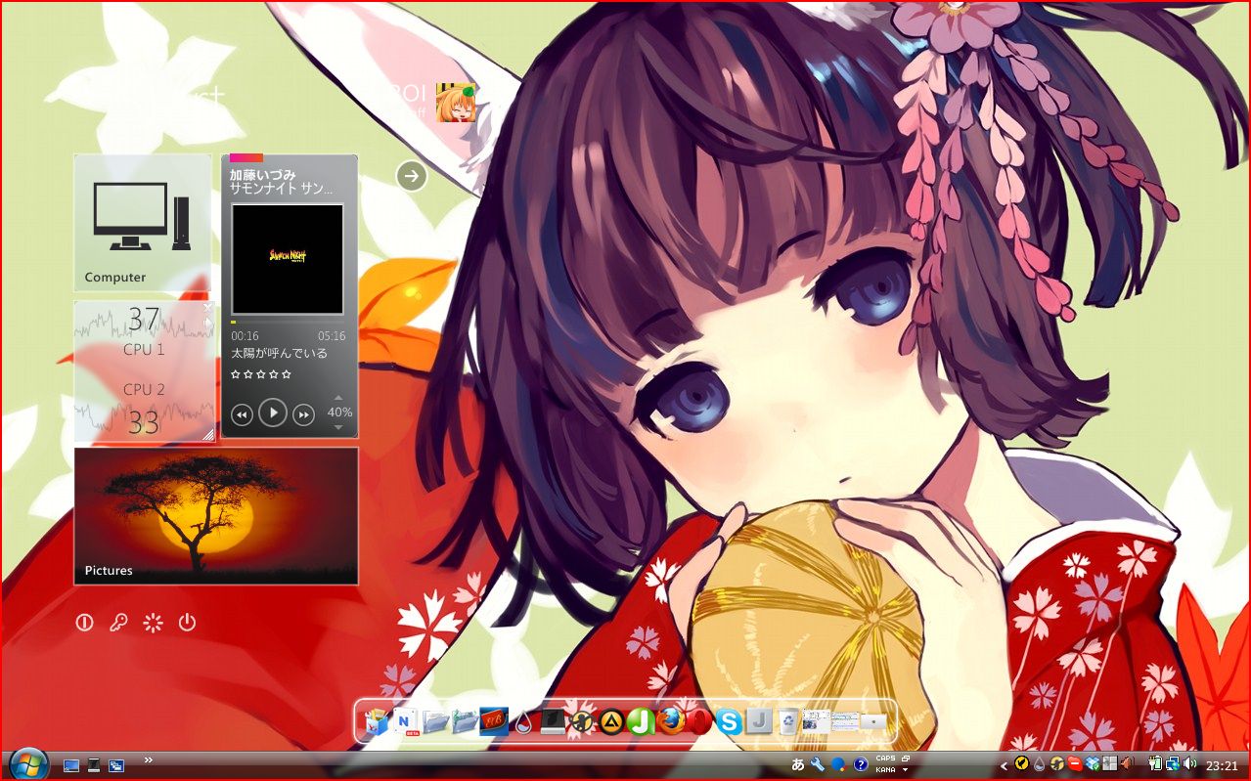This screenshot has height=781, width=1251.
Task: Click yellow sync arrows tray icon
Action: [x=1056, y=765]
